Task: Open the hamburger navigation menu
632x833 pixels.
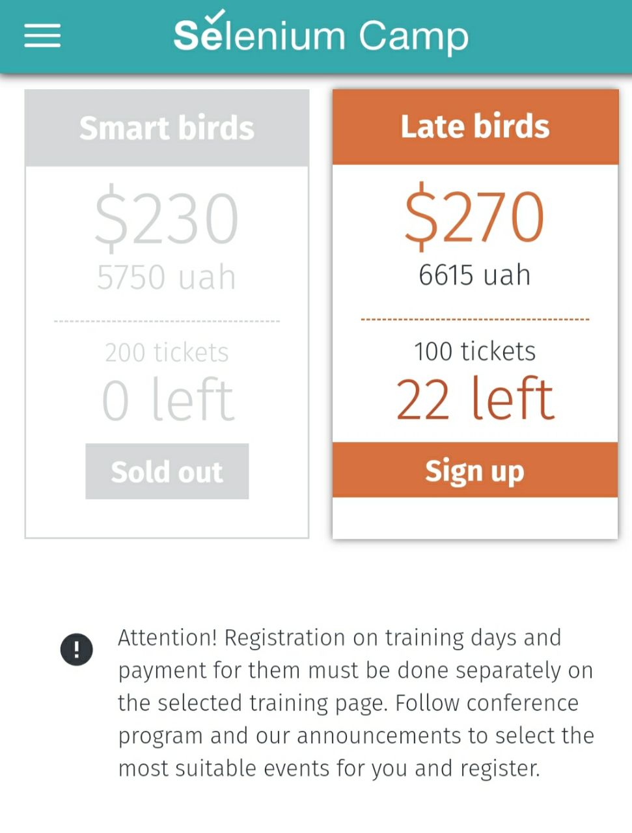Action: point(42,36)
